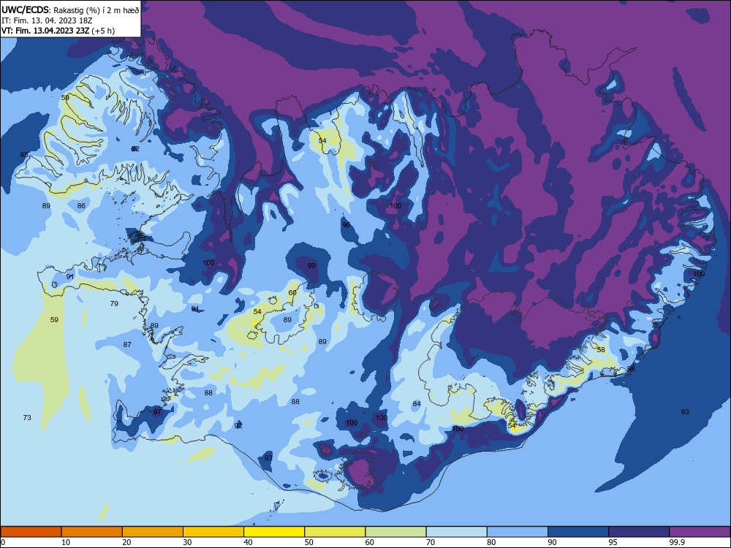Click the legend scale label '50'
The width and height of the screenshot is (731, 548).
pyautogui.click(x=309, y=542)
